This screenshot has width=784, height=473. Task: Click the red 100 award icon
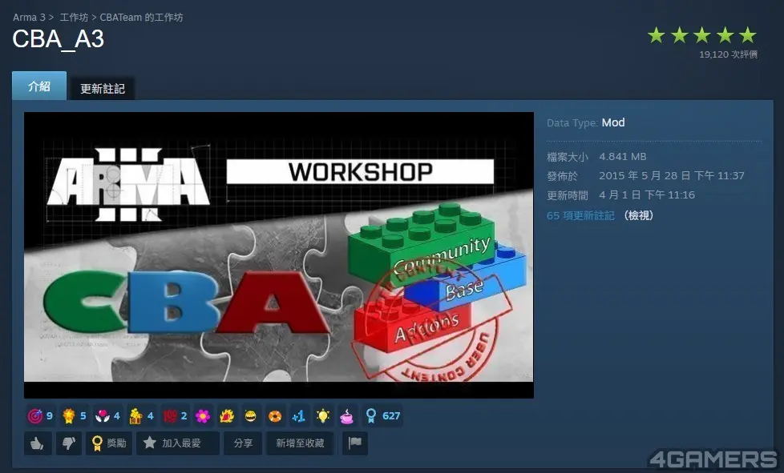point(169,415)
